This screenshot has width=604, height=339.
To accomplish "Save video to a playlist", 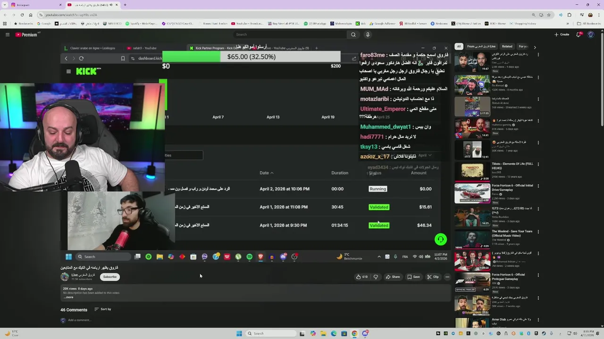I will click(x=413, y=277).
